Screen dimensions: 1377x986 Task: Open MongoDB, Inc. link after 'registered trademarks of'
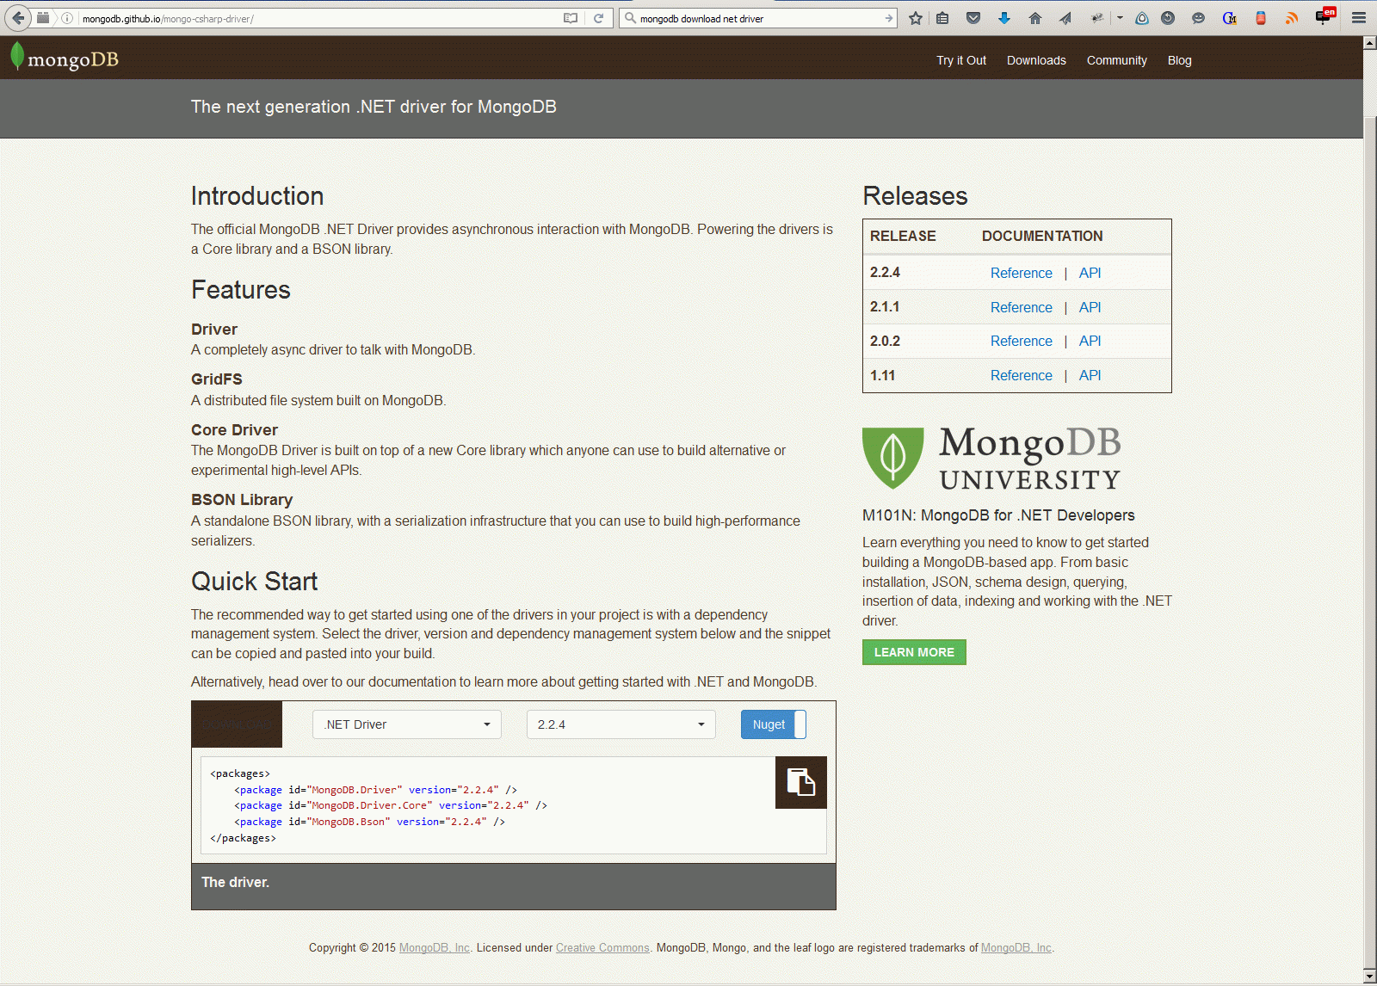[x=1016, y=948]
